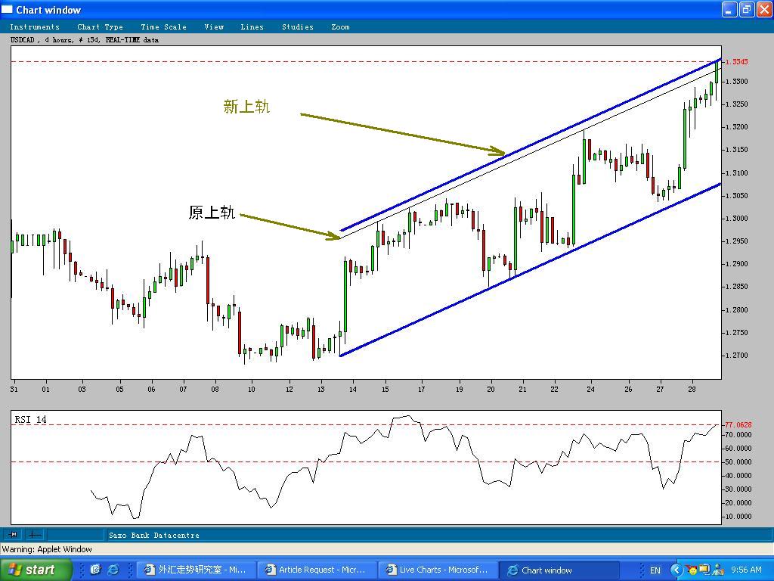The image size is (774, 581).
Task: Open the Instruments menu
Action: point(35,27)
